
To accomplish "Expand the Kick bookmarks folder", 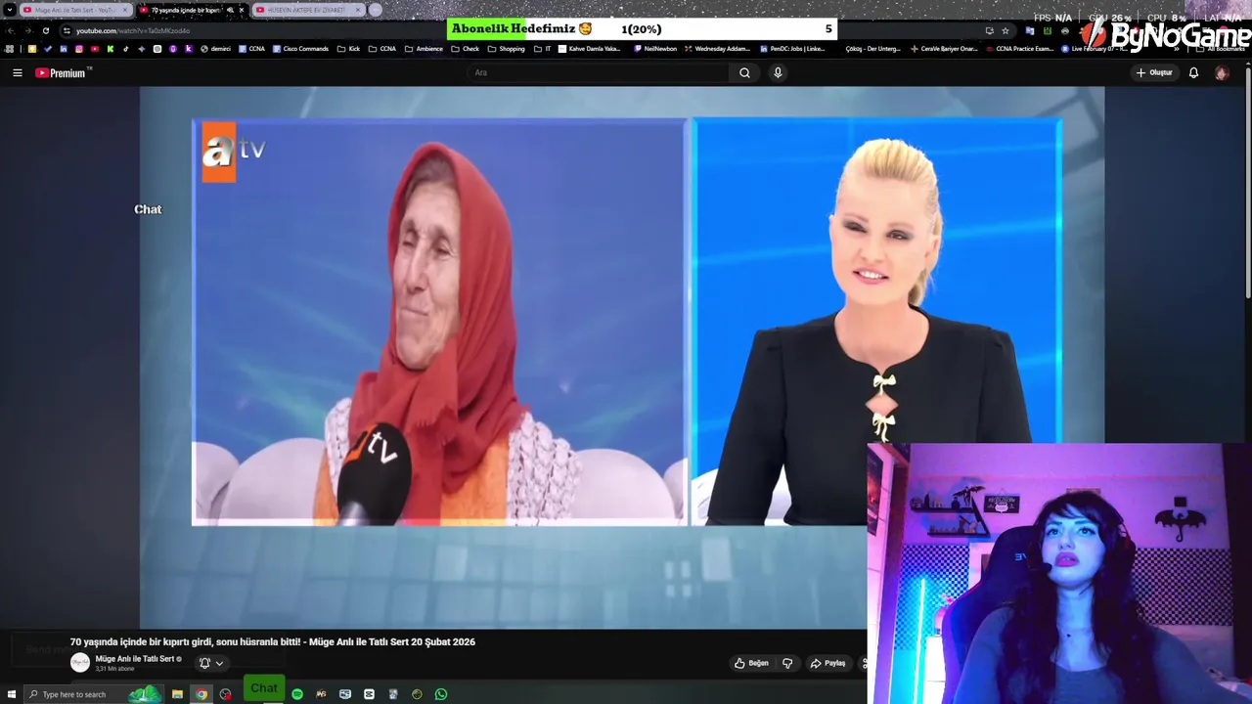I will coord(348,49).
